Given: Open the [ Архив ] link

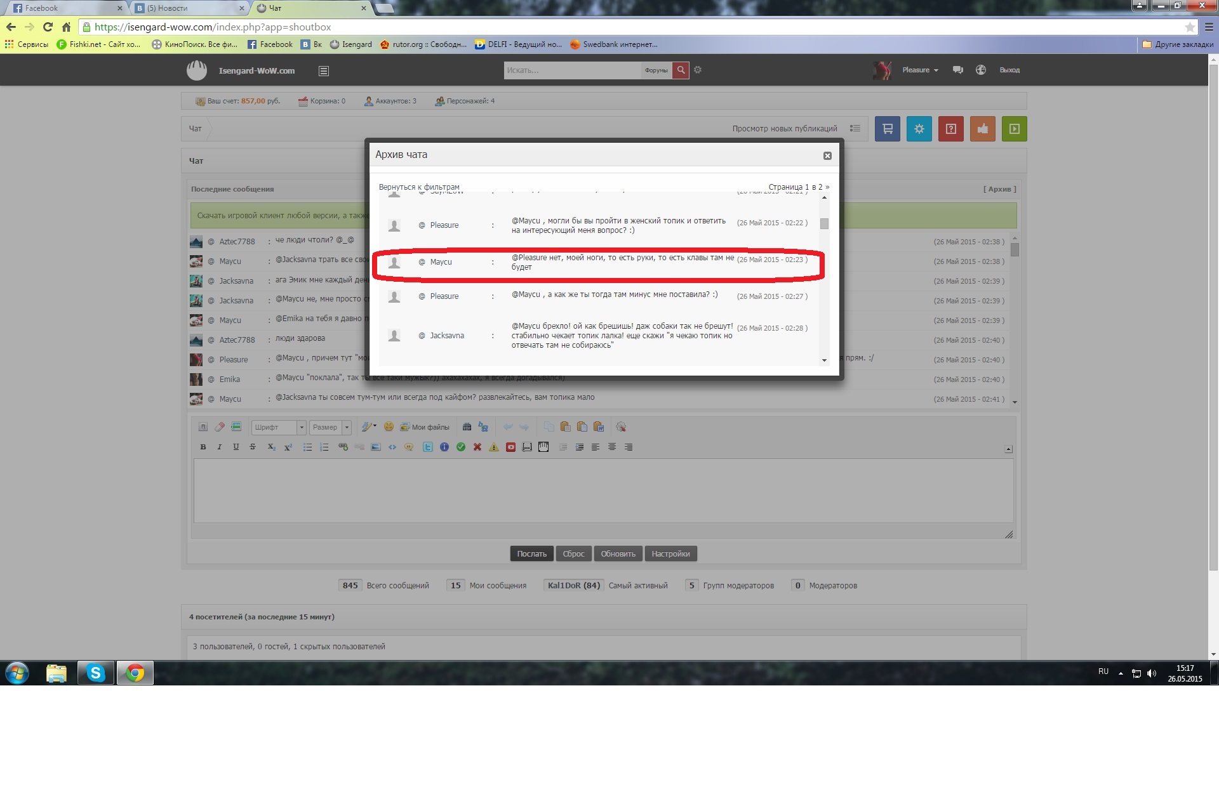Looking at the screenshot, I should [999, 189].
